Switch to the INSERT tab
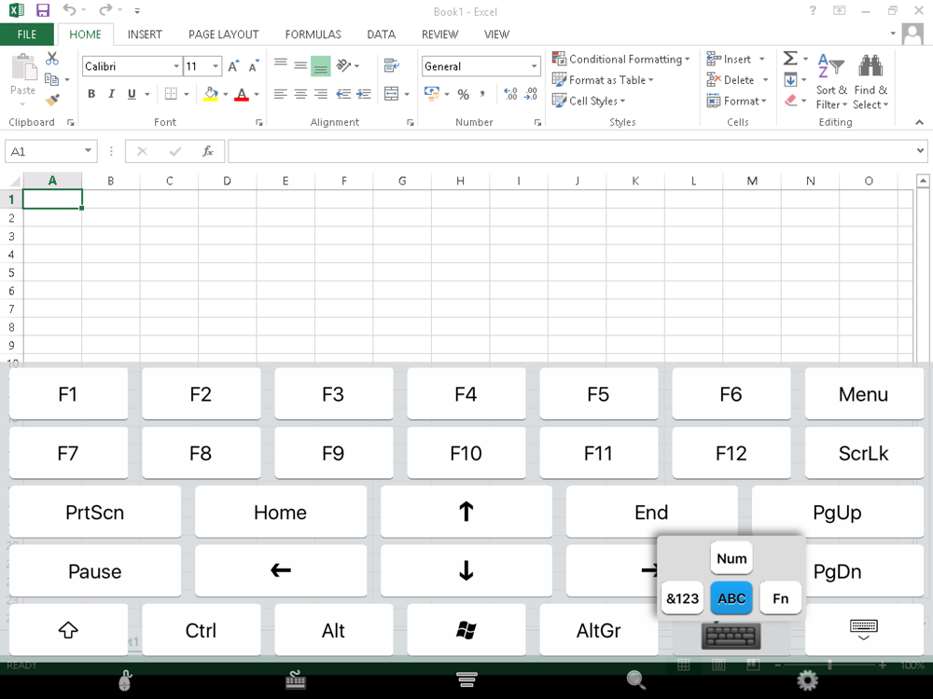The width and height of the screenshot is (933, 699). point(145,34)
